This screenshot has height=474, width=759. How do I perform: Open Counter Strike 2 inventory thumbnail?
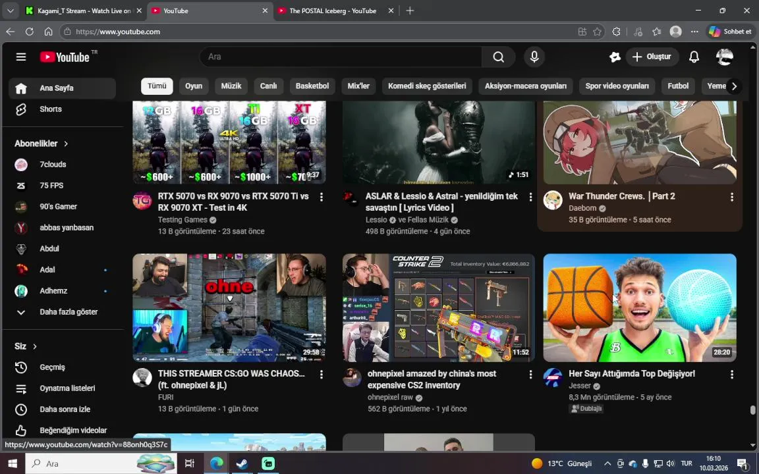coord(439,308)
